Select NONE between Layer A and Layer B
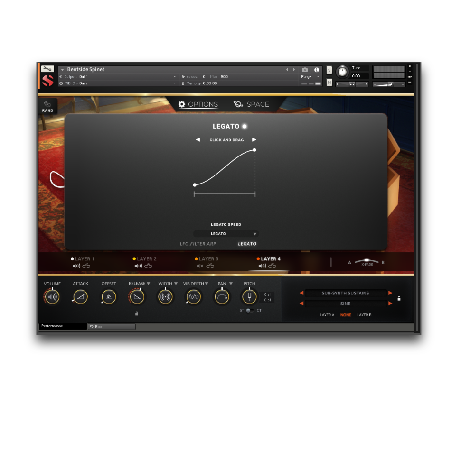 (346, 315)
